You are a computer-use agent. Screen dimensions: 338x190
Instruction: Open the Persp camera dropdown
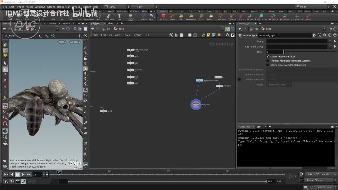[x=62, y=42]
